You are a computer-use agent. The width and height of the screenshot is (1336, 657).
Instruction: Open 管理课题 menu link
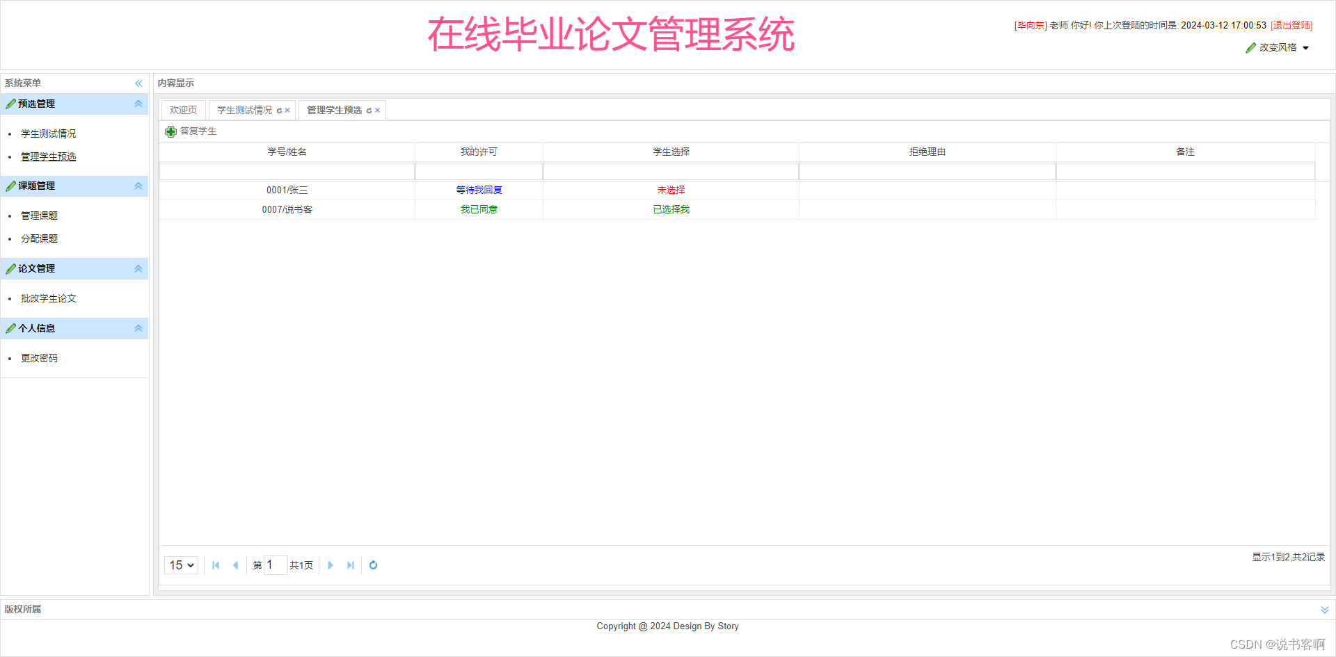pos(39,216)
